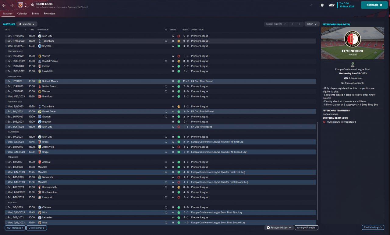Select the Wed, 1/25/2023 Brentford row circle
This screenshot has height=235, width=390.
pos(6,96)
